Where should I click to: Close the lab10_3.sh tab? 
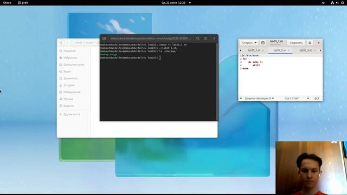coord(314,50)
